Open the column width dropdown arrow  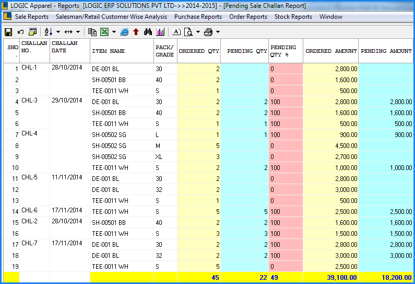tap(78, 32)
